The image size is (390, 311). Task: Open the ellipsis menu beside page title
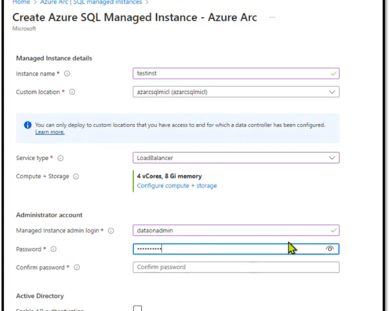pos(272,17)
